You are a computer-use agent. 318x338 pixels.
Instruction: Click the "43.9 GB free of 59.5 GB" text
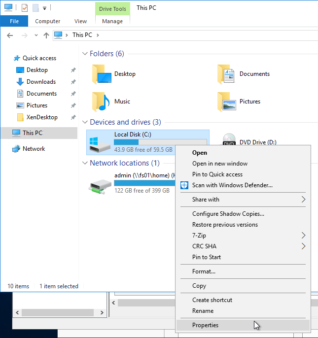click(x=143, y=150)
